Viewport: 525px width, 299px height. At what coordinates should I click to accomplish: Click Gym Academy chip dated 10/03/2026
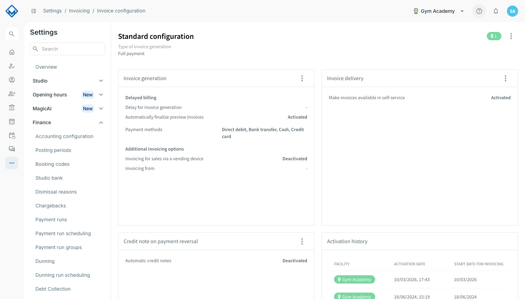tap(355, 280)
